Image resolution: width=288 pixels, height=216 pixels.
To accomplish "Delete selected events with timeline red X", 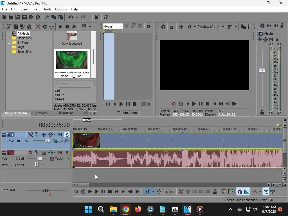I will [x=181, y=192].
